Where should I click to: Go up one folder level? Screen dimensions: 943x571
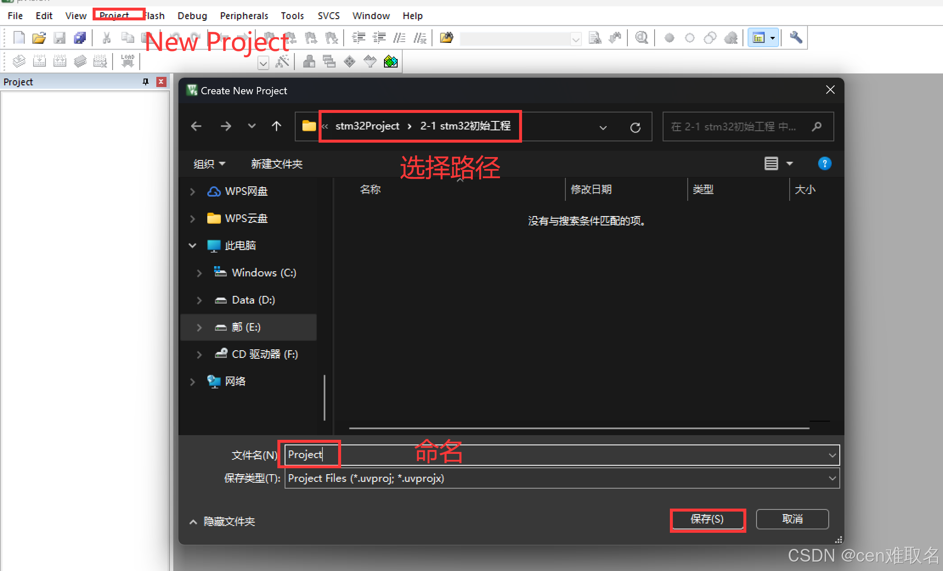277,127
